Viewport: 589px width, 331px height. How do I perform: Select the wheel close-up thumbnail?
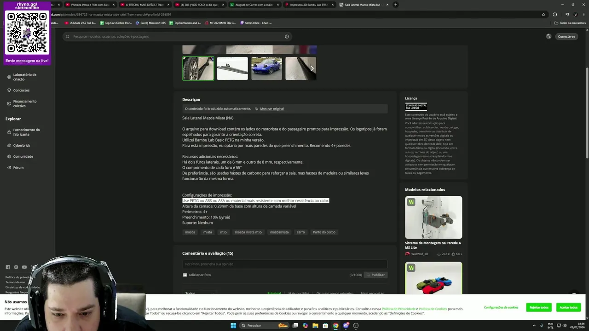click(198, 68)
